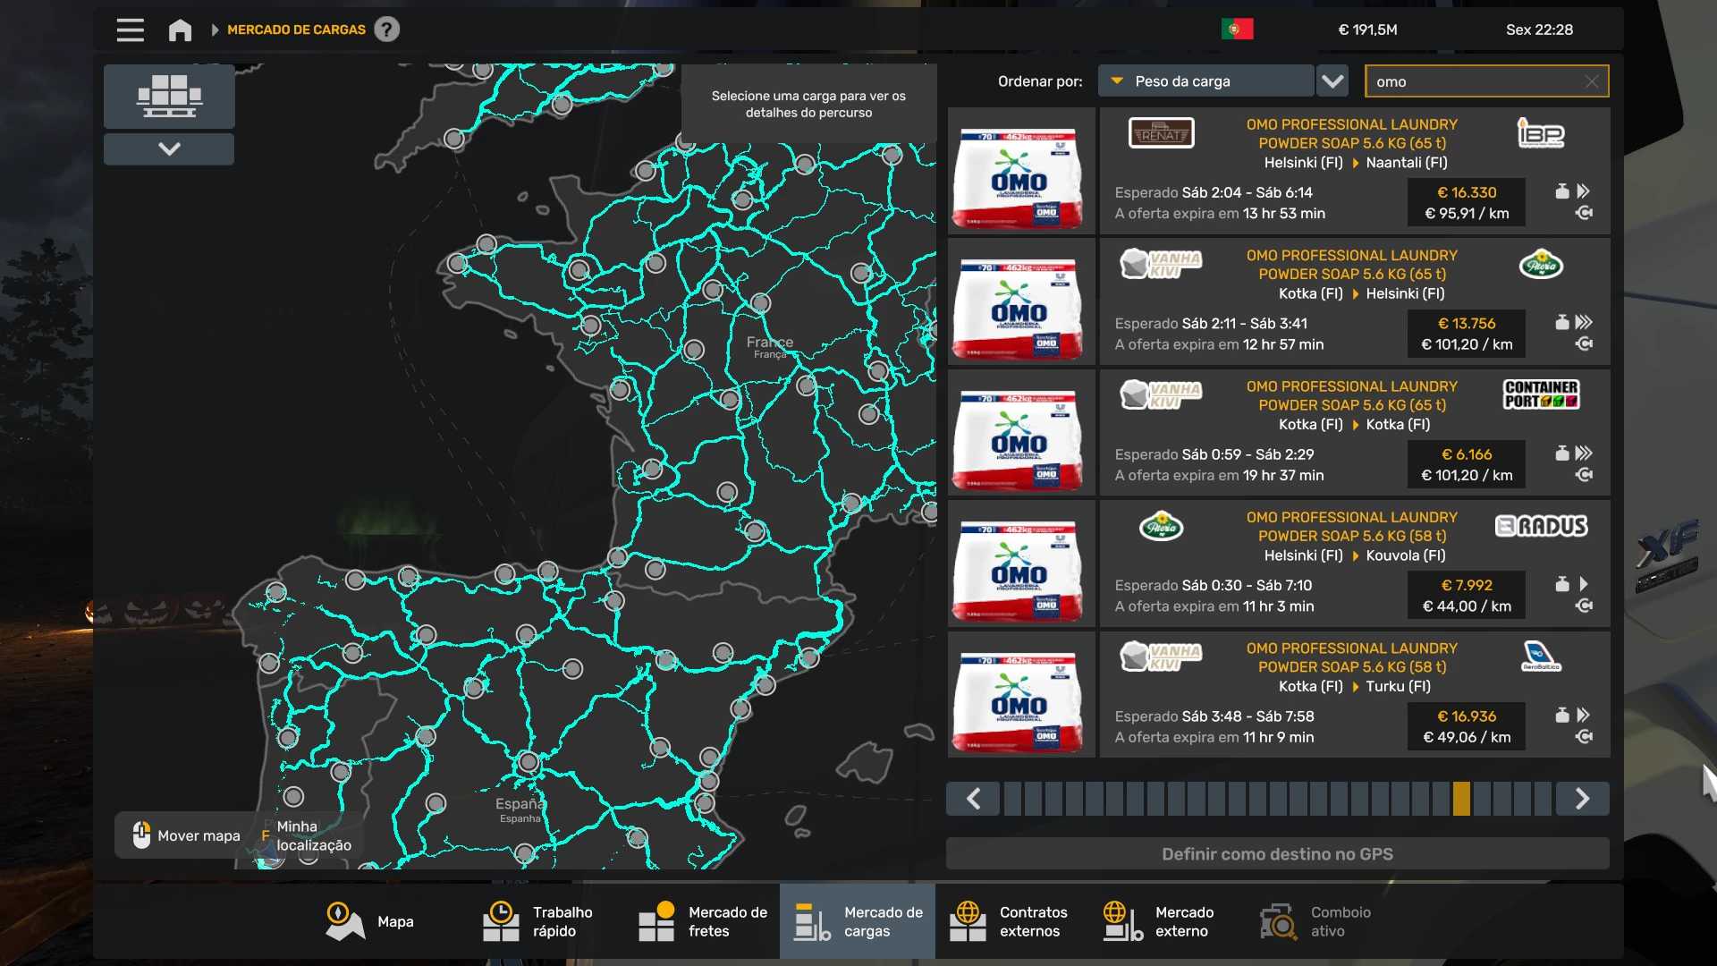This screenshot has height=966, width=1717.
Task: Expand the trailer selector chevron below icon
Action: [169, 148]
